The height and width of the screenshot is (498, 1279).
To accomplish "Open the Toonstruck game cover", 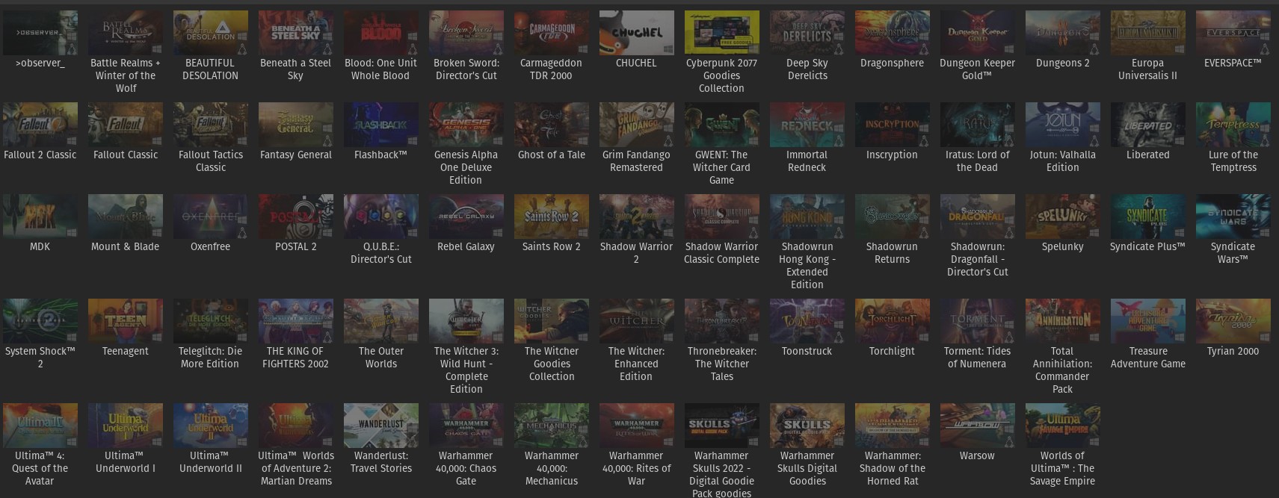I will coord(807,321).
